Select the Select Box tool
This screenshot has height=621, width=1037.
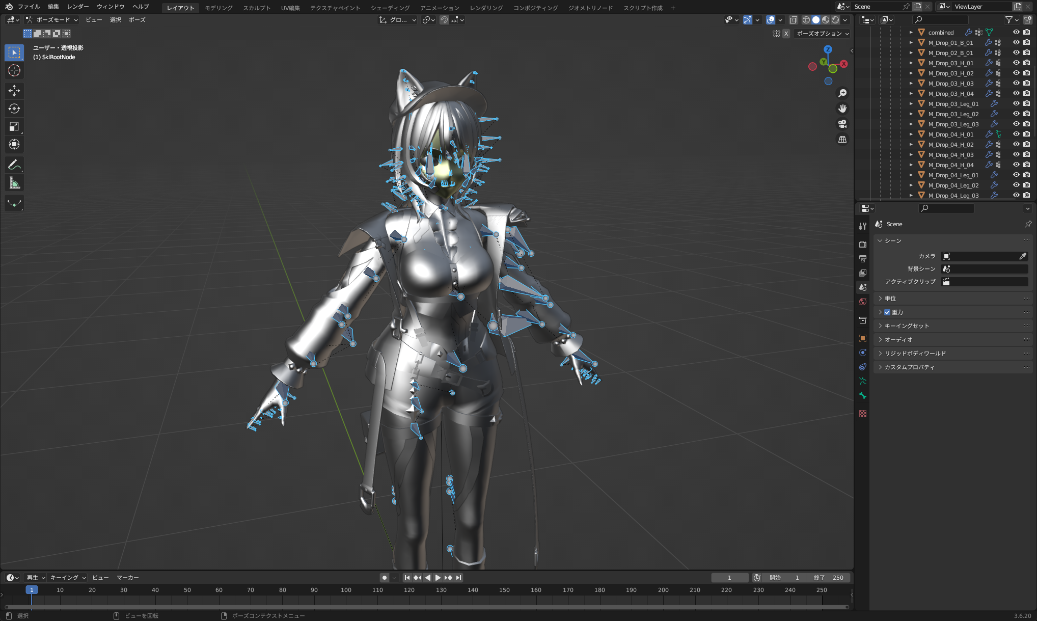tap(14, 52)
